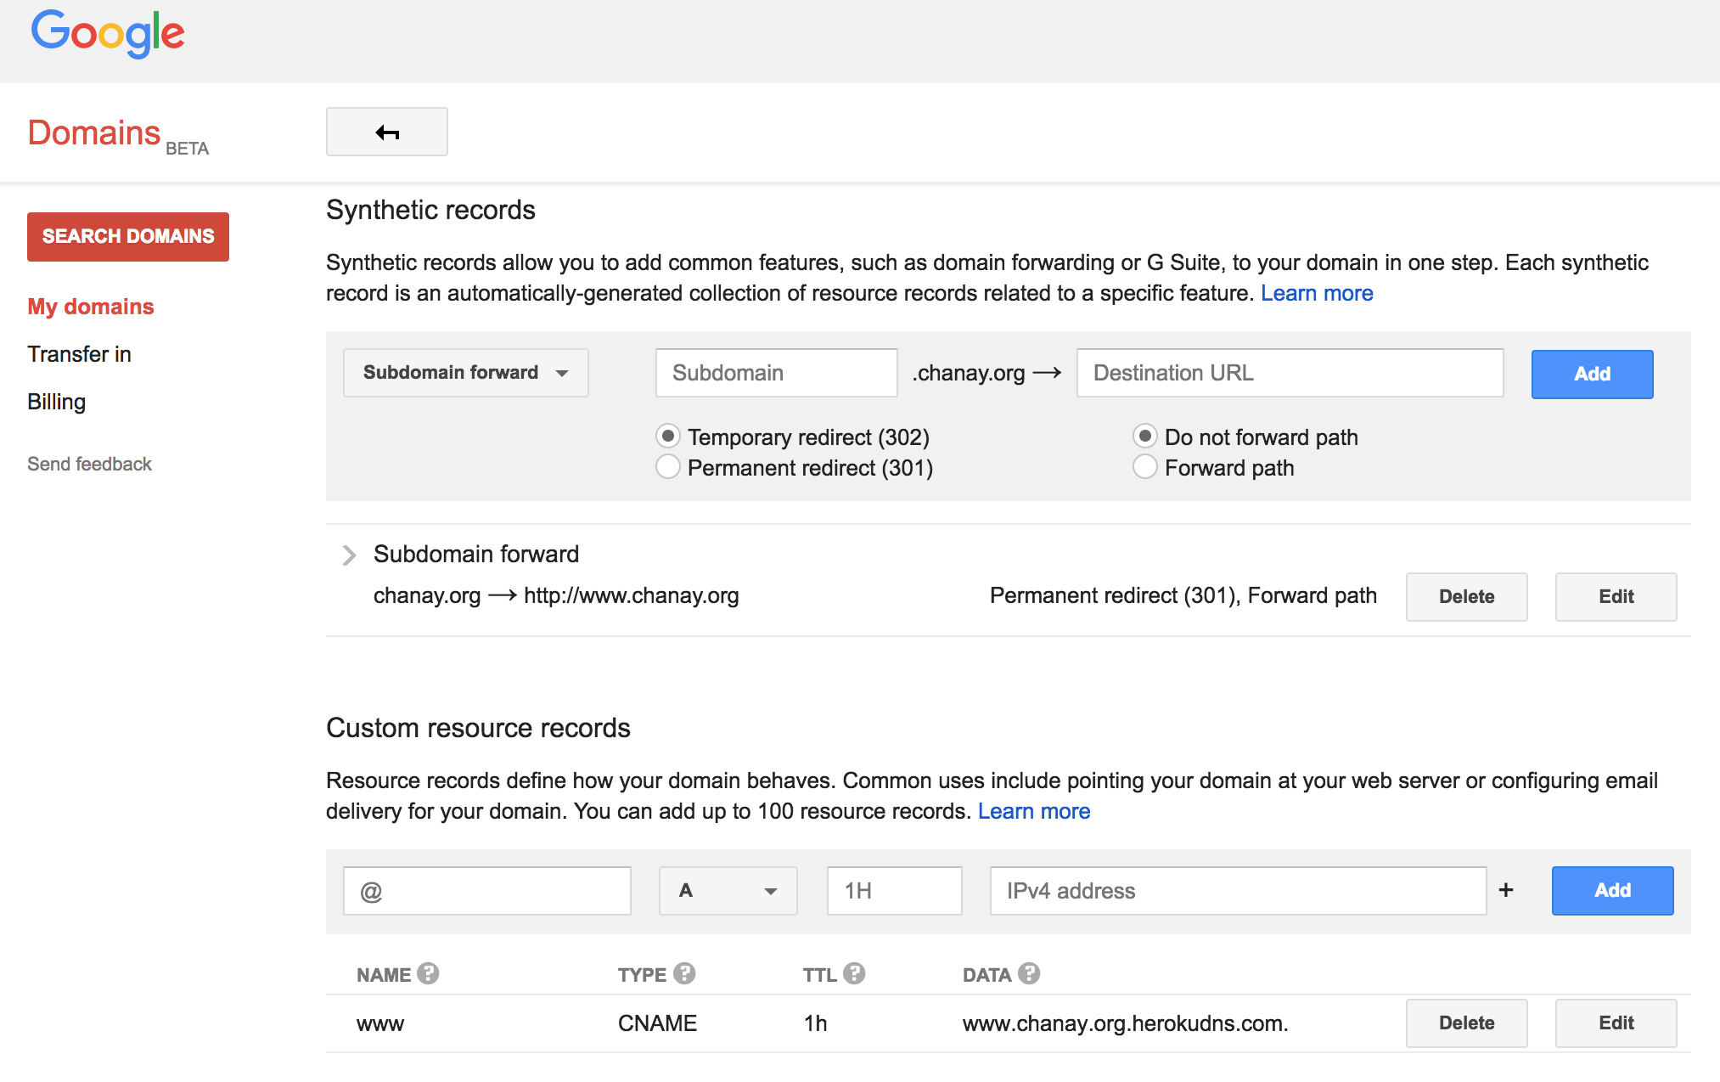Click help icon next to DATA
1720x1082 pixels.
pyautogui.click(x=1029, y=973)
